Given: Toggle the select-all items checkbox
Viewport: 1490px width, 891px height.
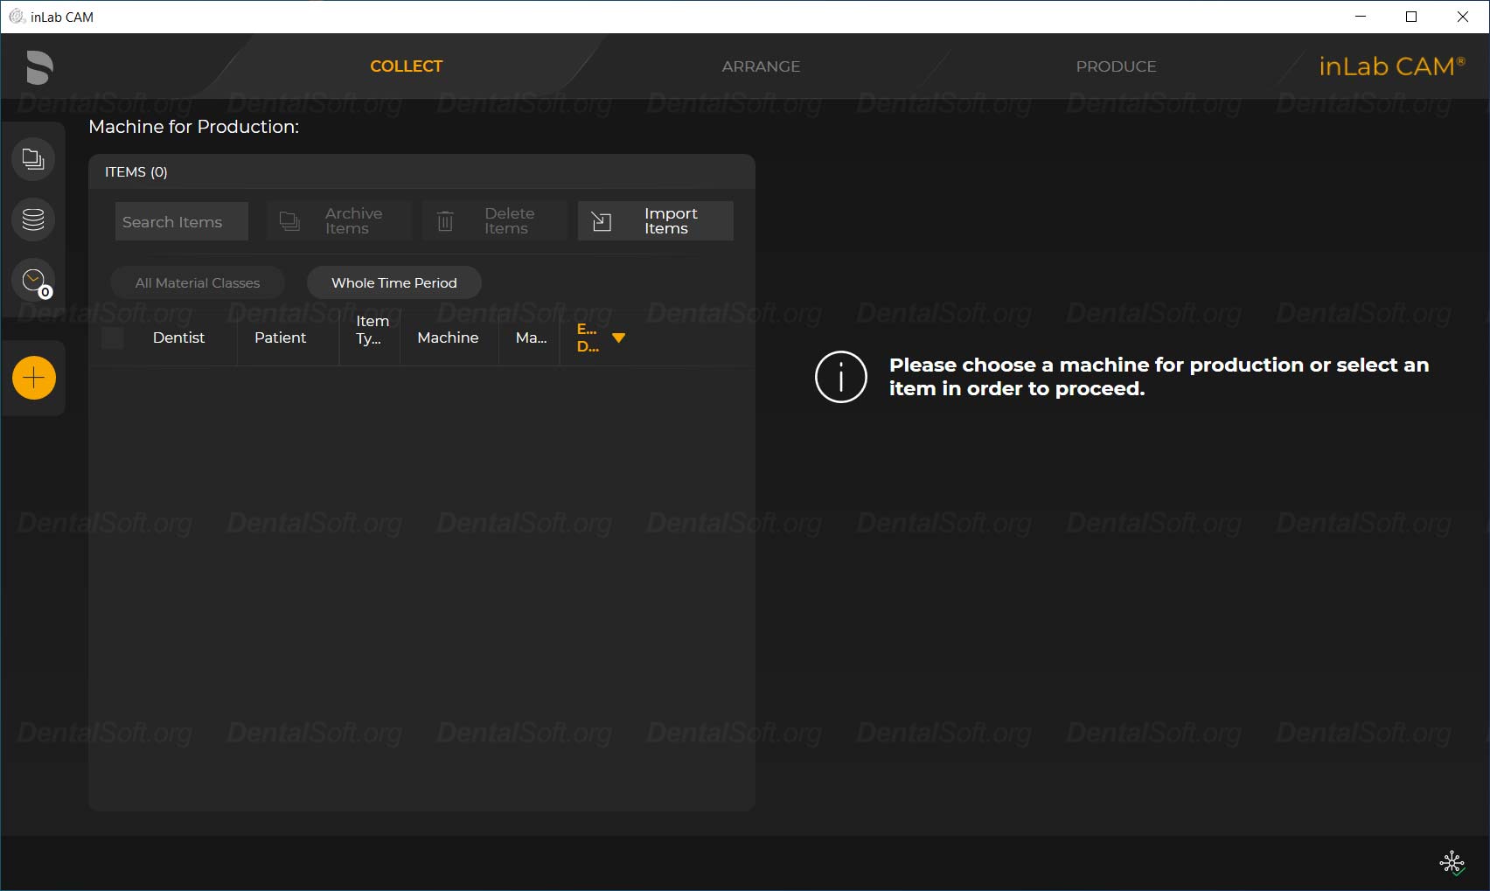Looking at the screenshot, I should click(x=112, y=338).
